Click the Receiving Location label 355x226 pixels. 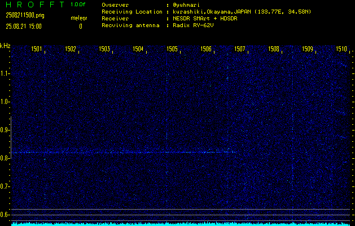pos(132,12)
